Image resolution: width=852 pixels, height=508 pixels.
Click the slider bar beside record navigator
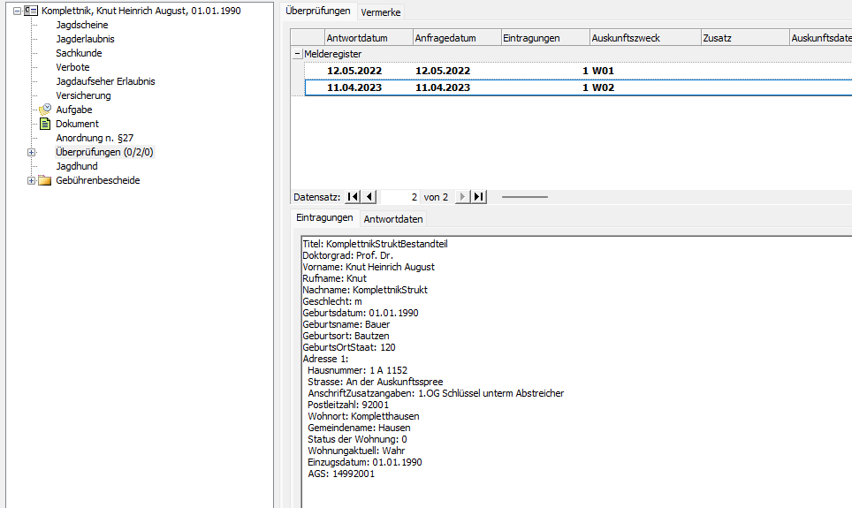pyautogui.click(x=524, y=197)
